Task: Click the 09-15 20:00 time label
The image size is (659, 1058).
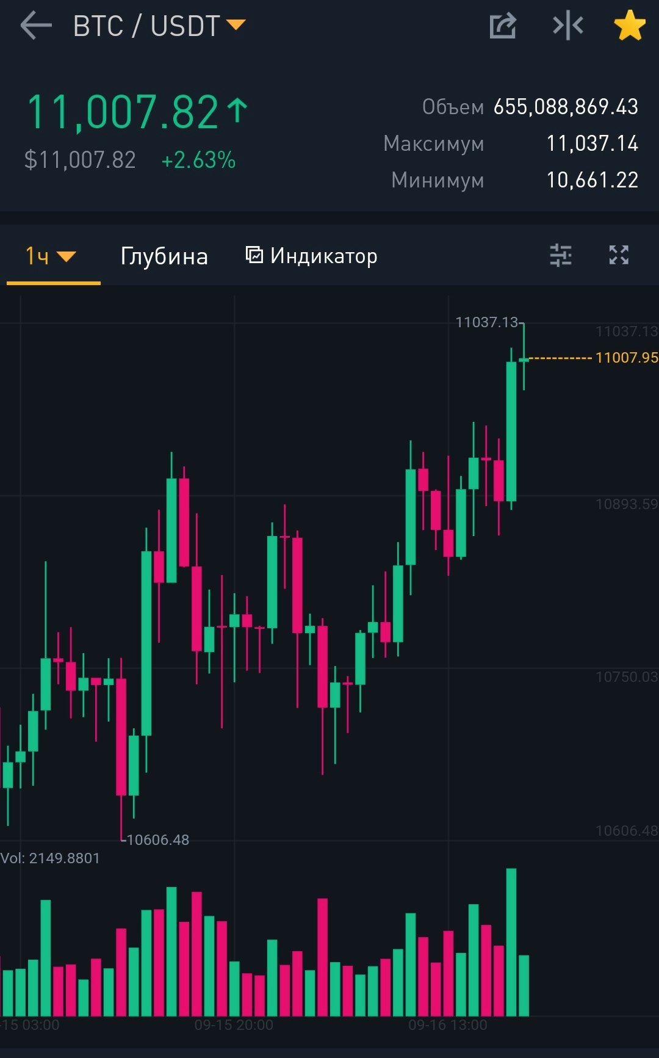Action: coord(234,1025)
